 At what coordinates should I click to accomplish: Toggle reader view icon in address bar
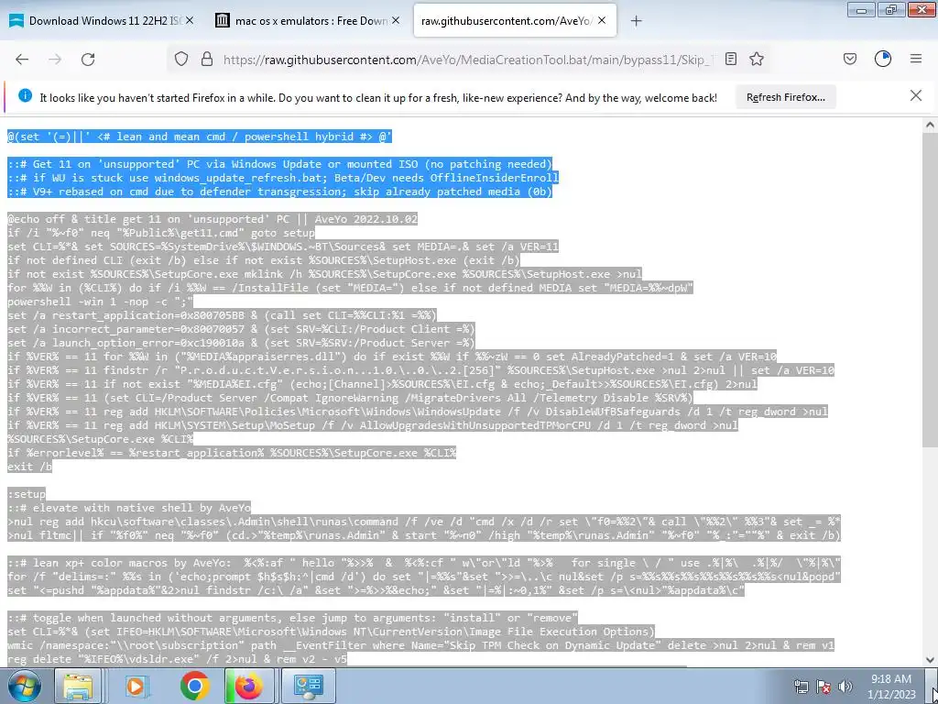pyautogui.click(x=731, y=59)
